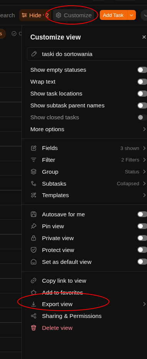
Task: Click the Hide · 2 button
Action: click(x=35, y=15)
